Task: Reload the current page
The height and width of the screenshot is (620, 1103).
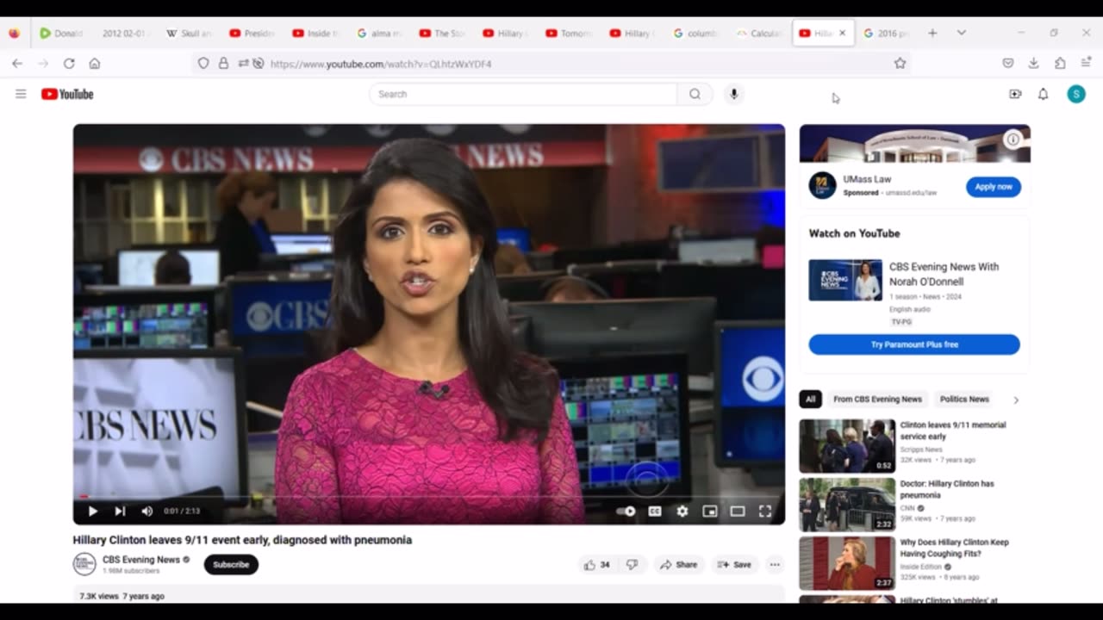Action: click(x=69, y=64)
